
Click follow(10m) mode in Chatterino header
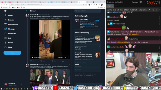tap(143, 10)
